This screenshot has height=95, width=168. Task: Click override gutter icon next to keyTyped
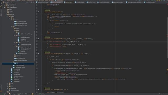(39, 89)
